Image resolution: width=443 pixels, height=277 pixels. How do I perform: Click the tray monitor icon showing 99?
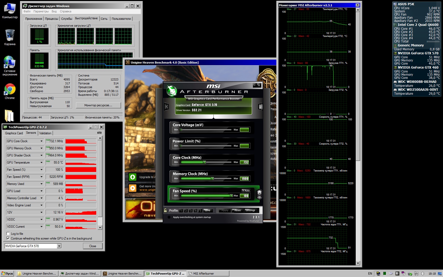(x=378, y=274)
